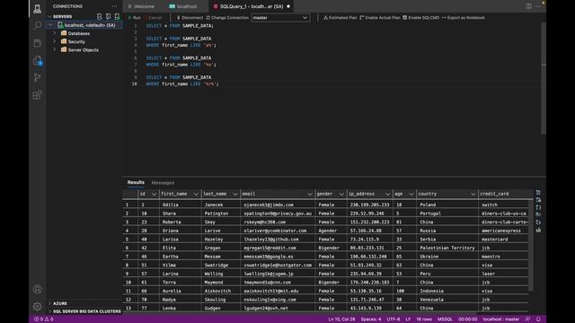Image resolution: width=575 pixels, height=323 pixels.
Task: Click Disconnect in the query toolbar
Action: tap(190, 18)
